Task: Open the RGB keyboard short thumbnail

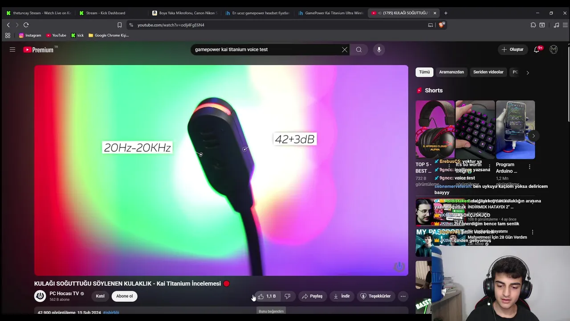Action: (x=475, y=130)
